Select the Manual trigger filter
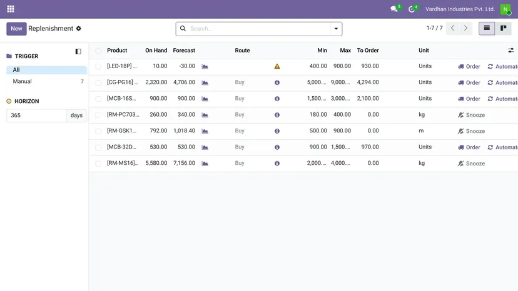Image resolution: width=518 pixels, height=291 pixels. pyautogui.click(x=46, y=81)
